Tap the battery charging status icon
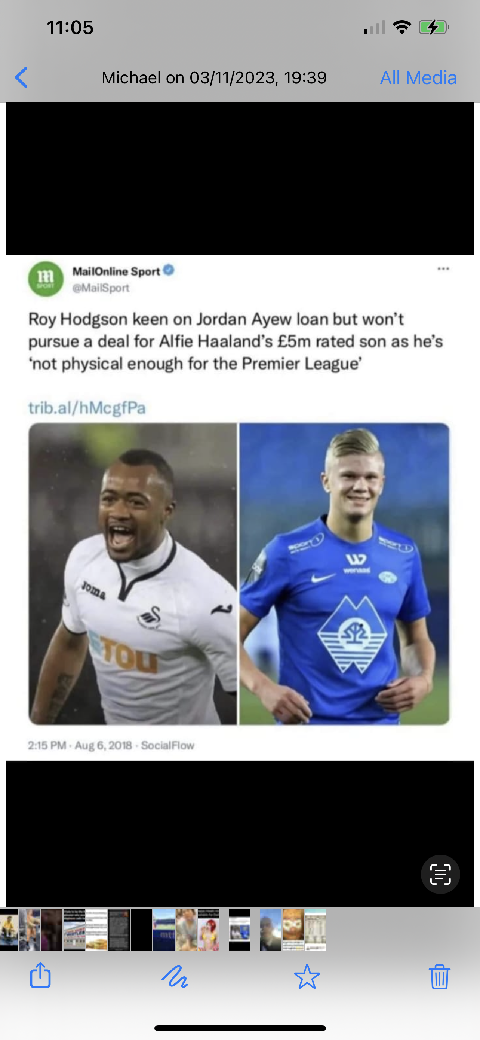Screen dimensions: 480x1040 tap(434, 27)
